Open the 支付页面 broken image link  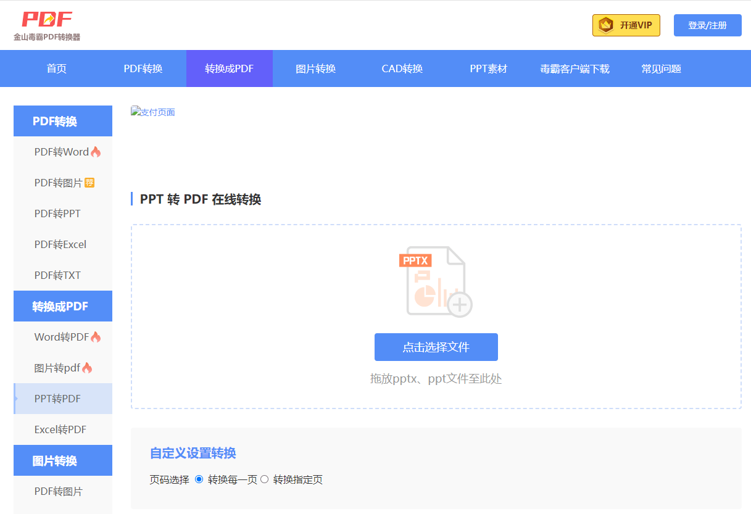pyautogui.click(x=152, y=112)
